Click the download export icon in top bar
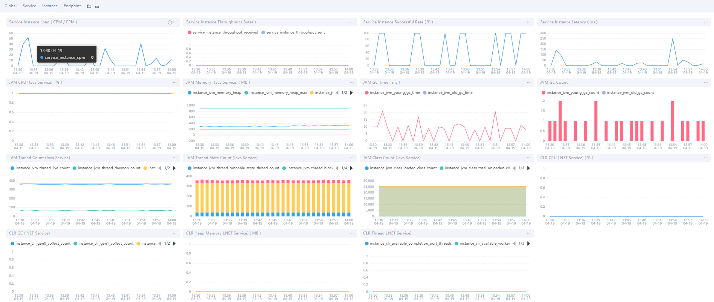The image size is (714, 302). click(x=97, y=6)
